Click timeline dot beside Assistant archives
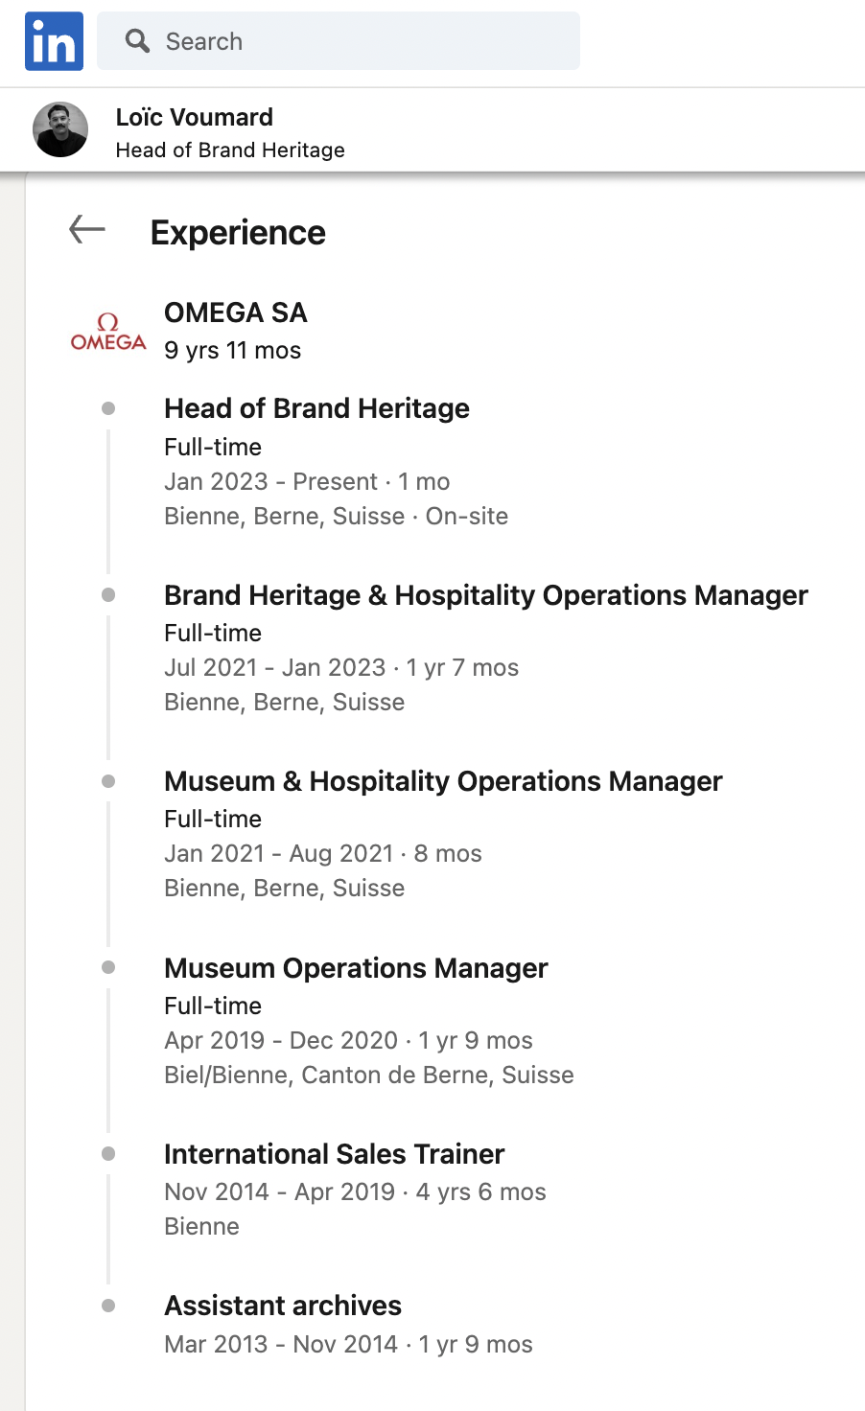This screenshot has width=865, height=1411. click(x=108, y=1306)
